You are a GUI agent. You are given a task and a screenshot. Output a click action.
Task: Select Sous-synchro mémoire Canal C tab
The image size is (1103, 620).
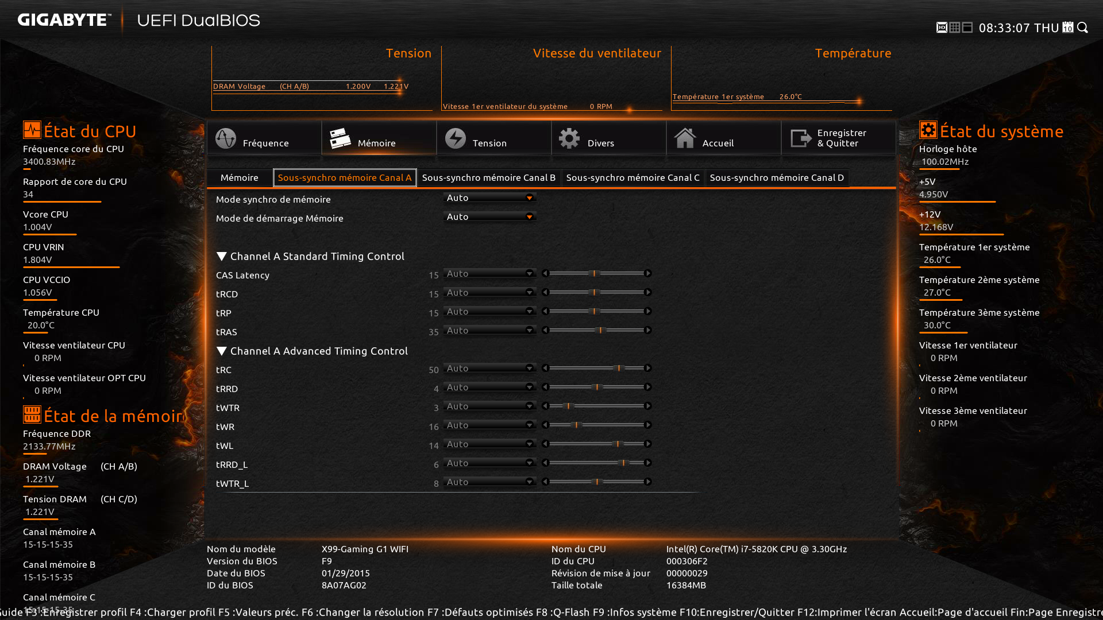(633, 177)
